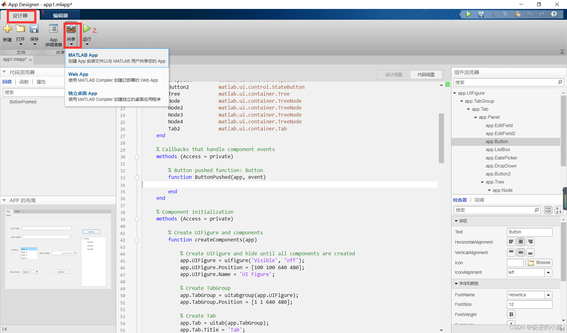The width and height of the screenshot is (567, 333).
Task: Collapse app.Tree tree node
Action: click(482, 182)
